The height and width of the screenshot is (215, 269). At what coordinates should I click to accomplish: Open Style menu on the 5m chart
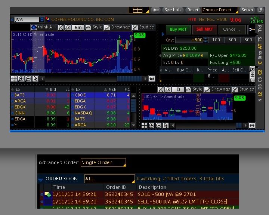coord(94,27)
